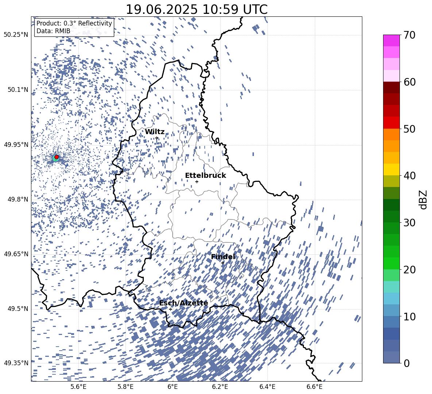The height and width of the screenshot is (394, 432).
Task: Click the Esch/Alzette city label
Action: point(184,303)
